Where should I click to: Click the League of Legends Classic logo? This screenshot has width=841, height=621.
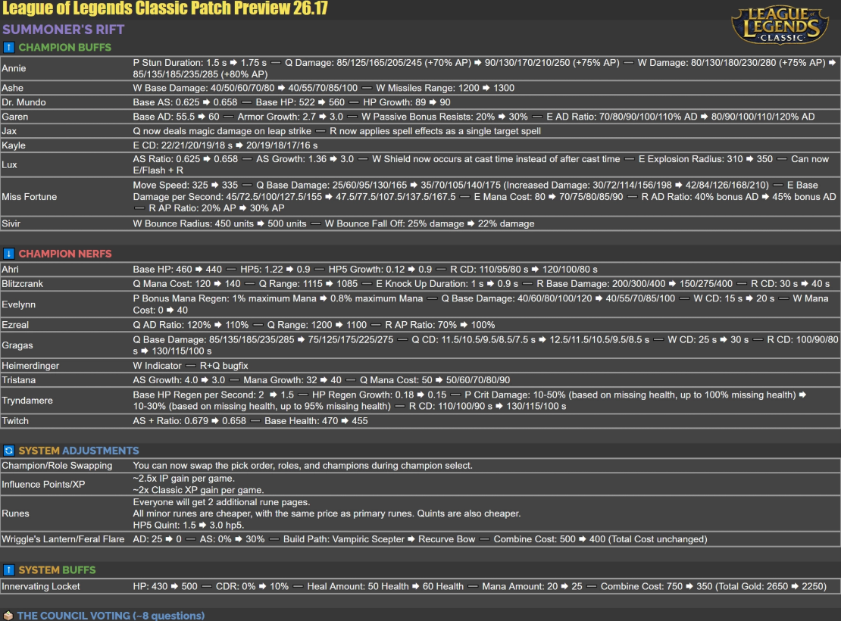pyautogui.click(x=780, y=25)
